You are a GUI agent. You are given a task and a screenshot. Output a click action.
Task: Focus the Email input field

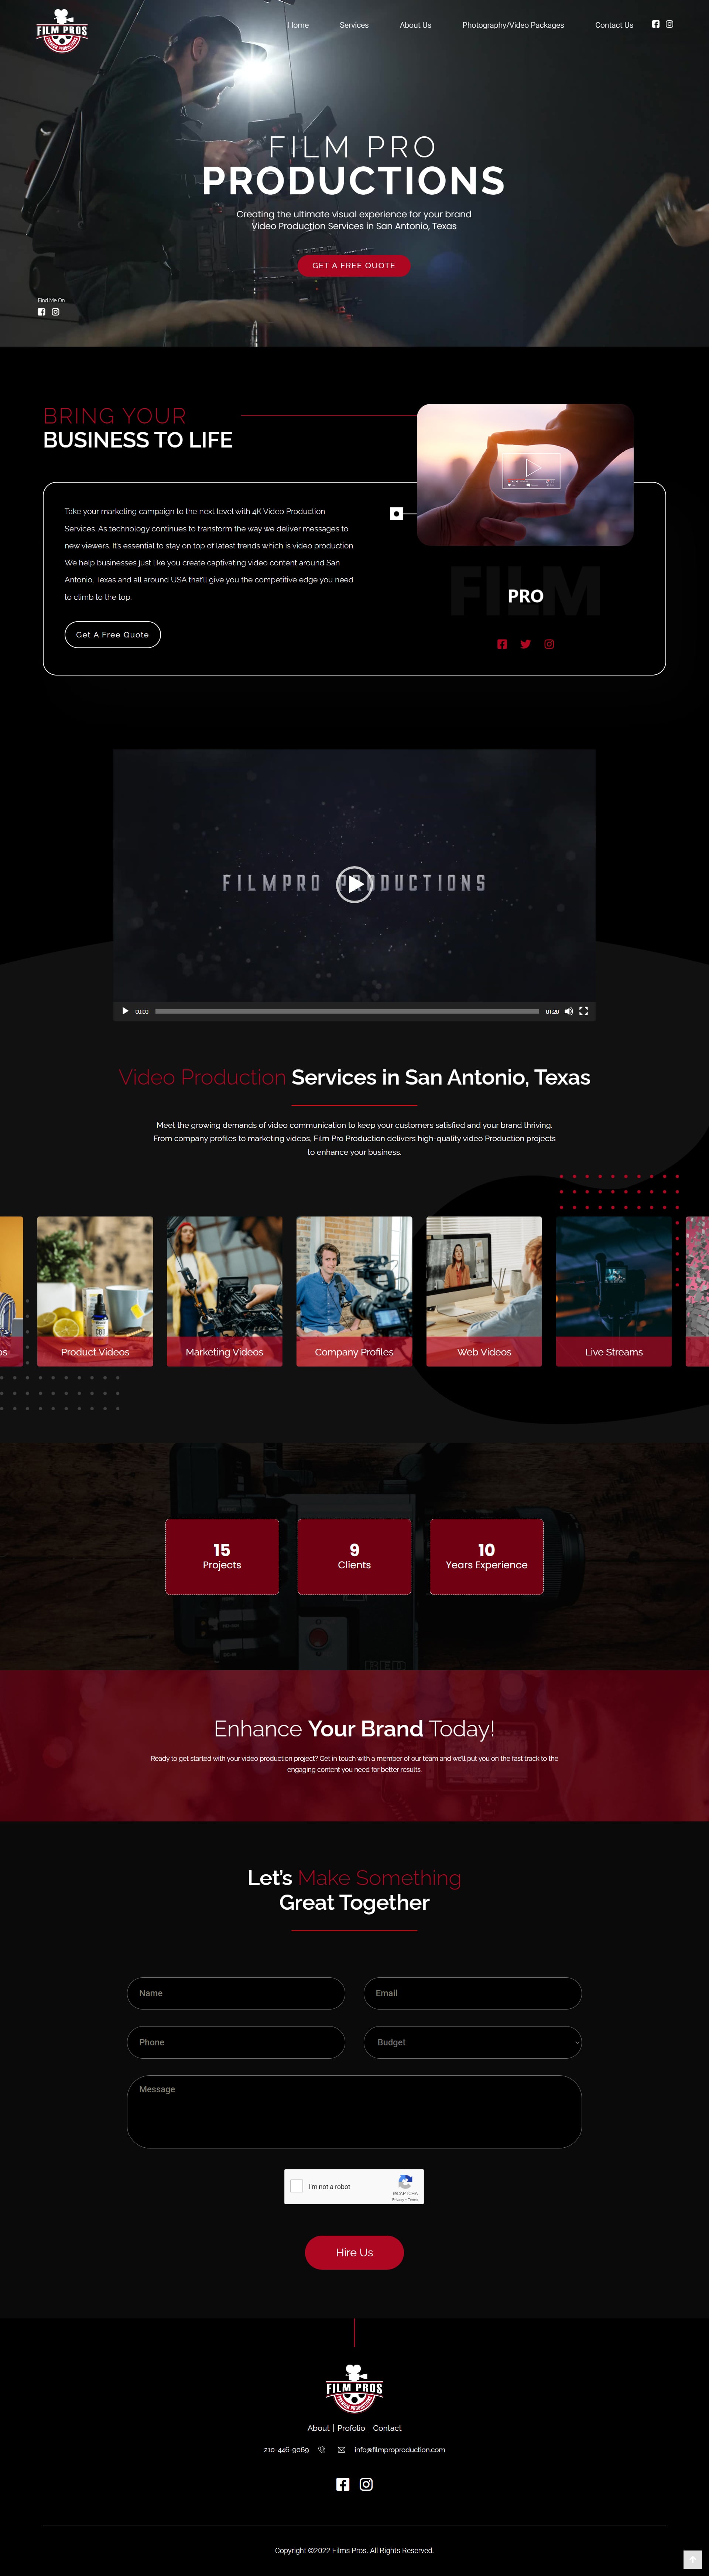click(473, 1993)
